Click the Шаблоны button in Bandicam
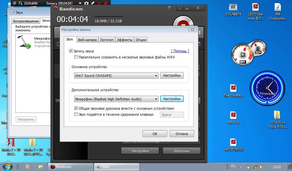Image resolution: width=292 pixels, height=171 pixels. tap(182, 151)
